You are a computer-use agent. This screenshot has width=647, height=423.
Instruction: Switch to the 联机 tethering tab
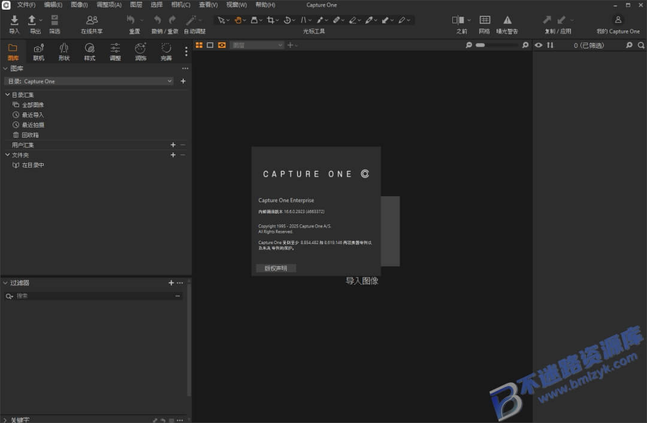coord(39,53)
